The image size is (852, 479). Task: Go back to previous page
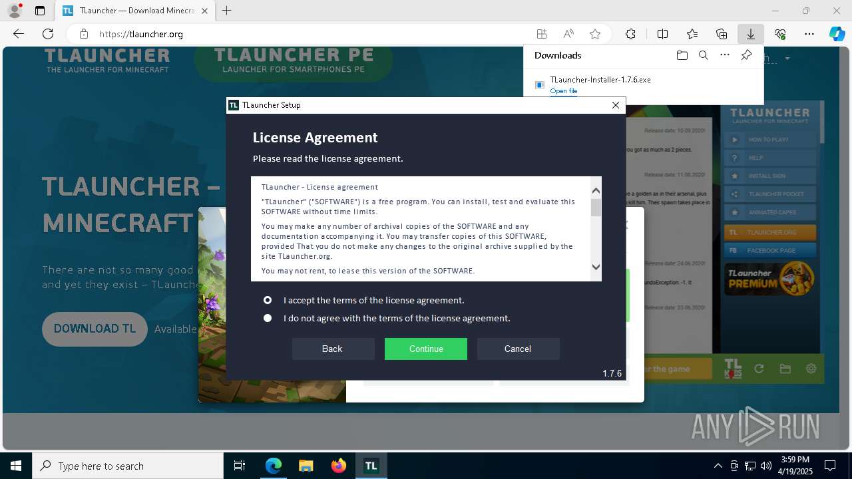tap(19, 34)
